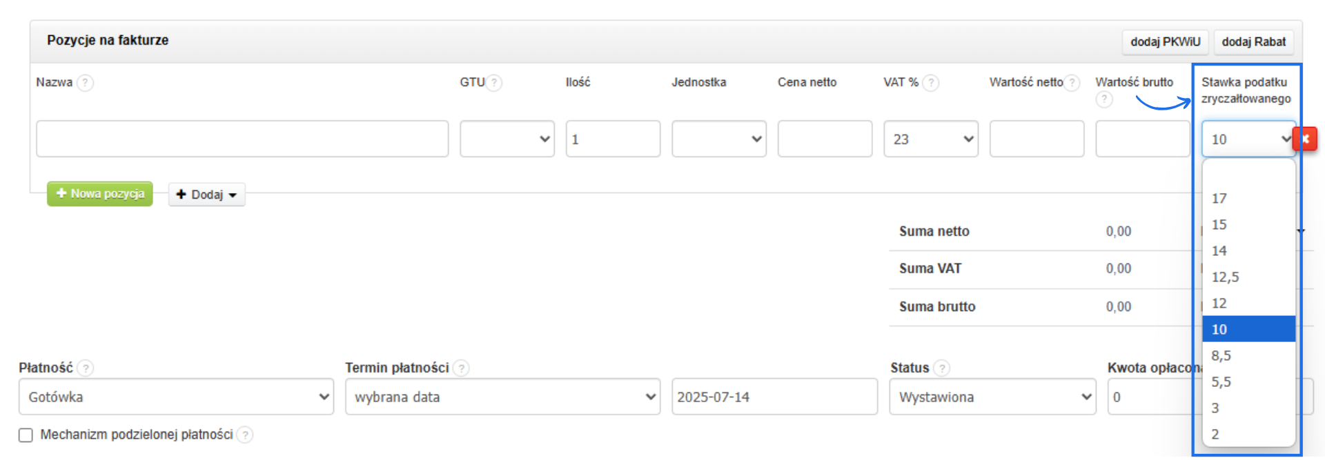
Task: Click the dodaj Rabat button
Action: 1253,42
